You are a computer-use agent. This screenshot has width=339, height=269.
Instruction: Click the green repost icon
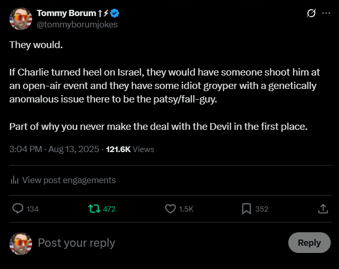coord(94,208)
